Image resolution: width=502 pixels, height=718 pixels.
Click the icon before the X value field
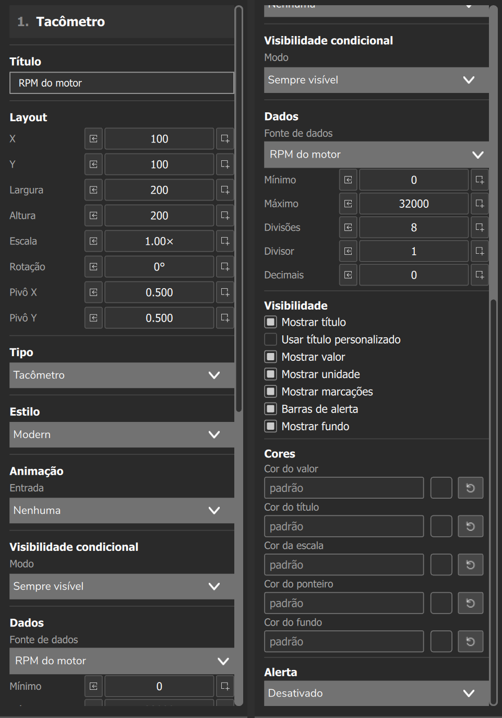point(93,139)
